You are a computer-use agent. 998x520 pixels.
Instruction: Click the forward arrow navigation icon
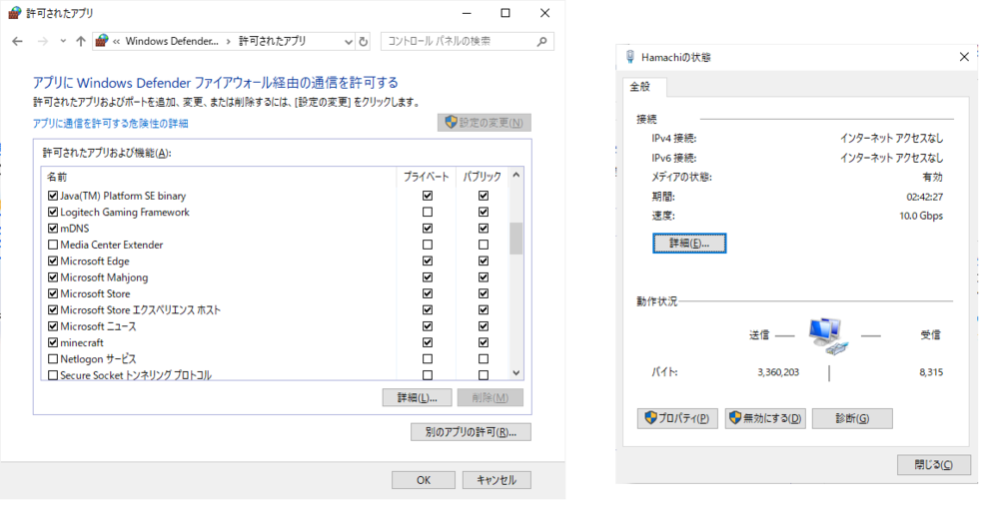point(43,41)
